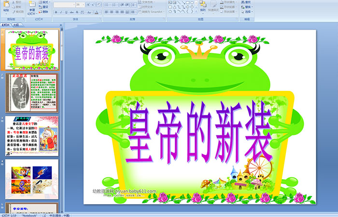Screen dimensions: 338x217
Task: Toggle Text Shadow S formatting
Action: coord(77,13)
